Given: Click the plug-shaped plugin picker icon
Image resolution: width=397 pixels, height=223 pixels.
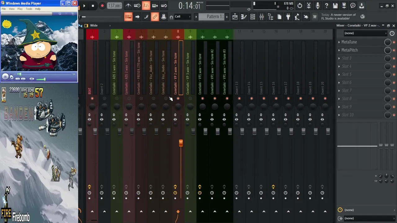Looking at the screenshot, I should point(288,17).
